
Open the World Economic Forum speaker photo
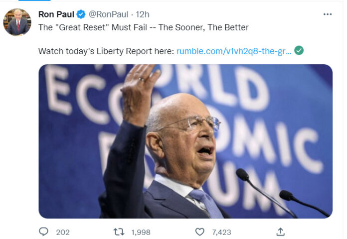pyautogui.click(x=185, y=141)
